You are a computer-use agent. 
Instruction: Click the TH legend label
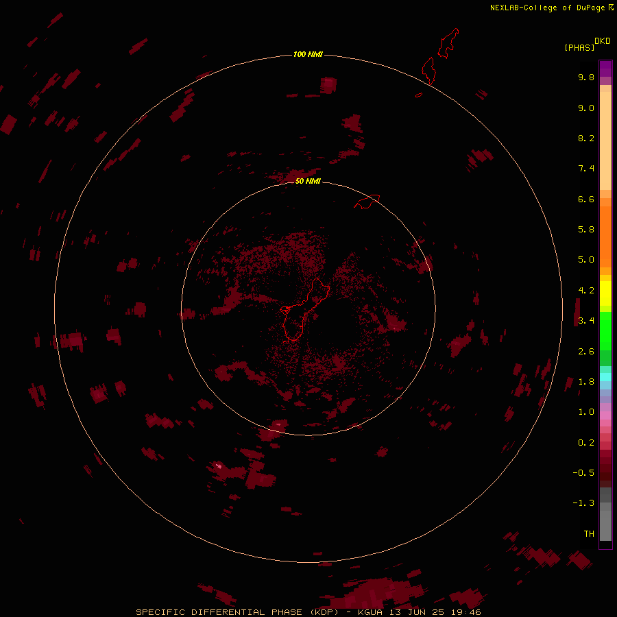coord(589,534)
